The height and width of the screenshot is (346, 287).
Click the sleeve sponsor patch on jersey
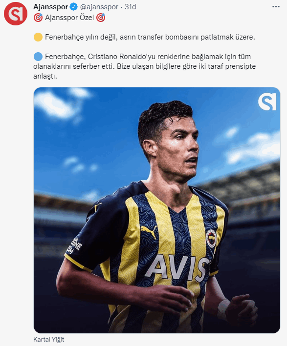[x=74, y=245]
